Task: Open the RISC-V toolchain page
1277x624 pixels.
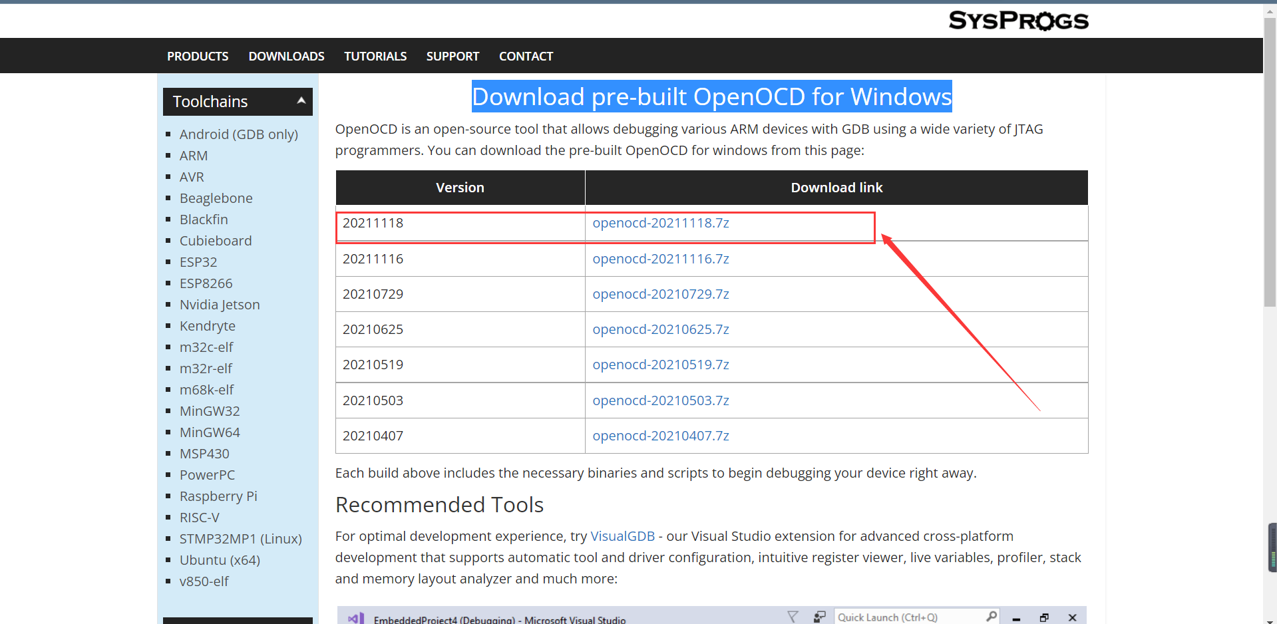Action: pos(200,518)
